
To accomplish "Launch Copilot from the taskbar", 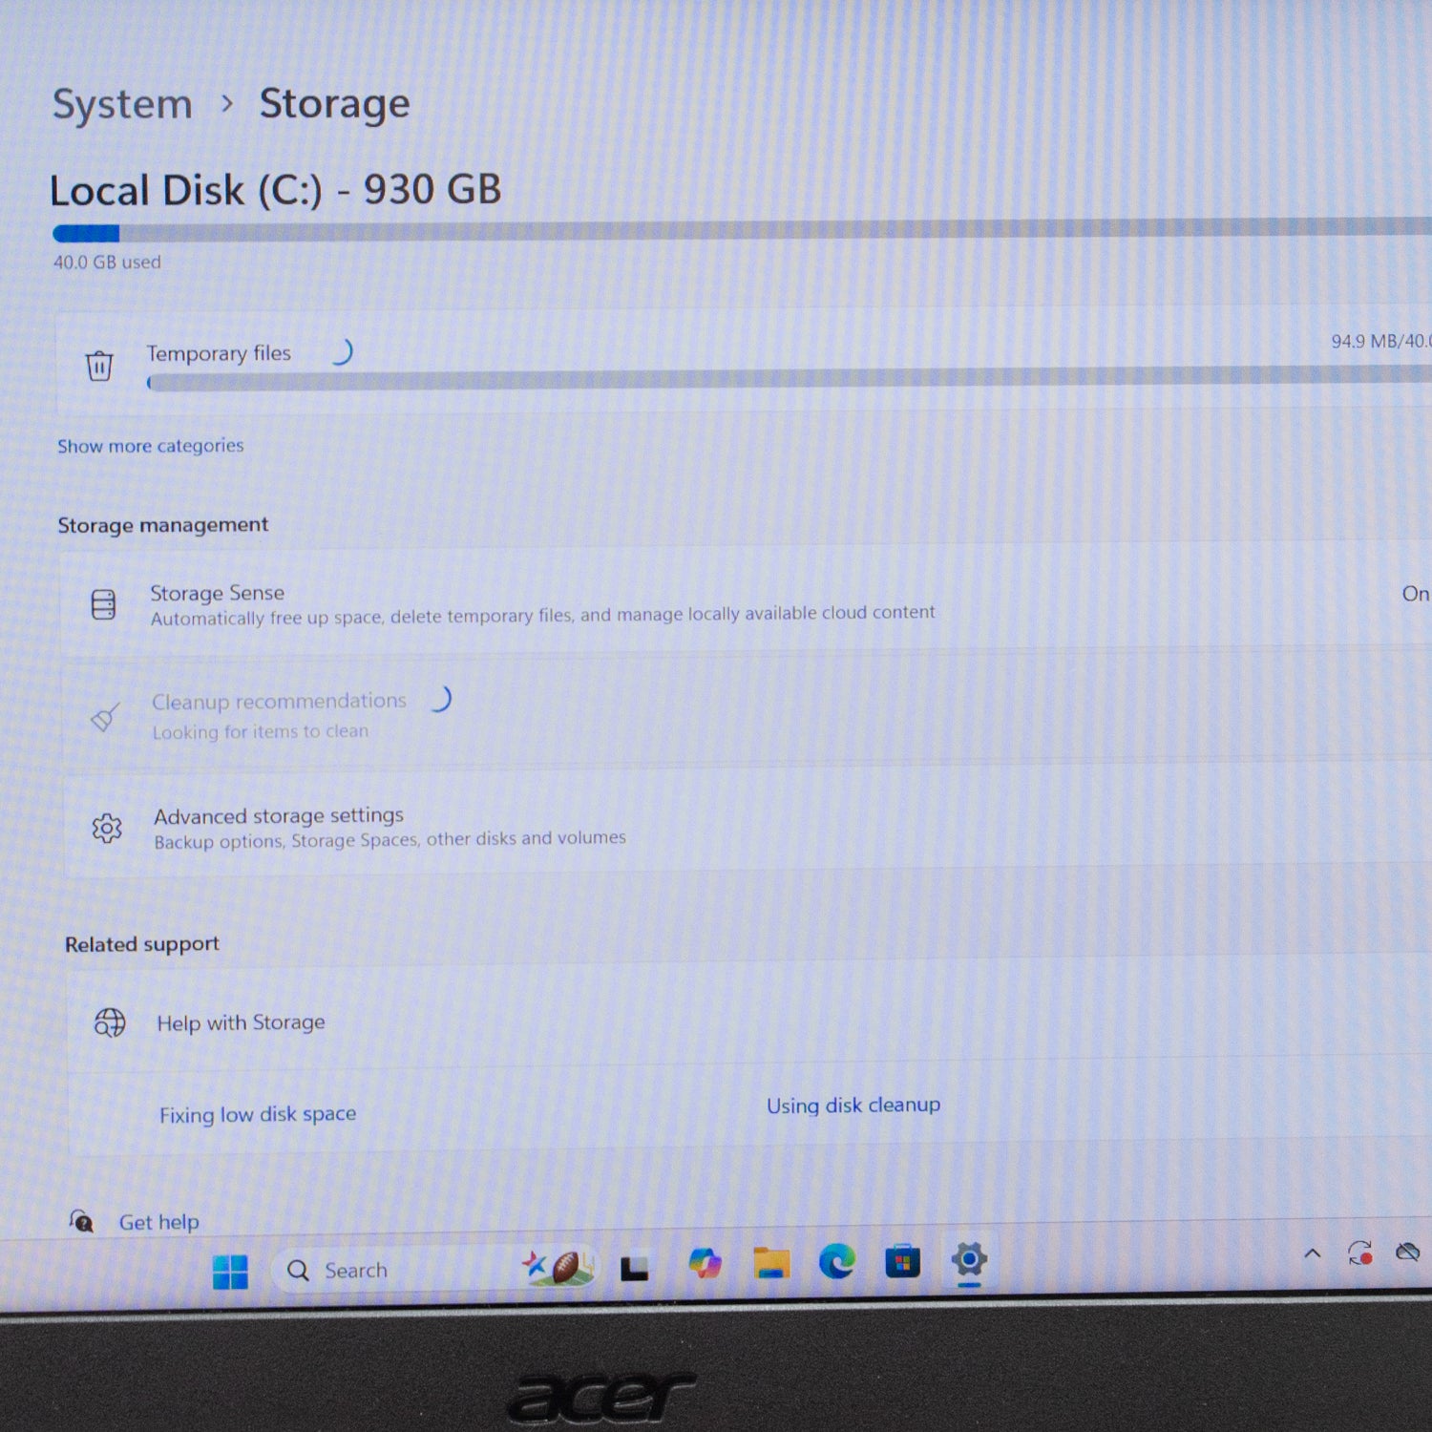I will coord(705,1264).
